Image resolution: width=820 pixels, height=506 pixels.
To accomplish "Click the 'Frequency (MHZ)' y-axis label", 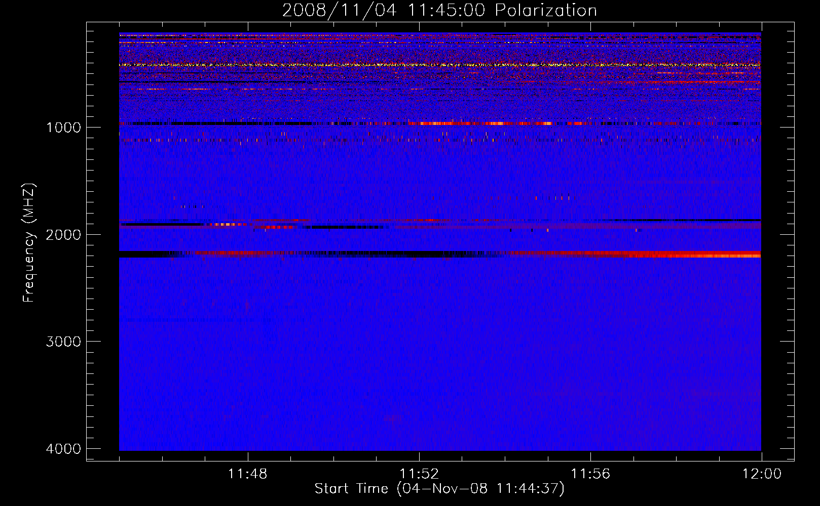I will (x=29, y=243).
